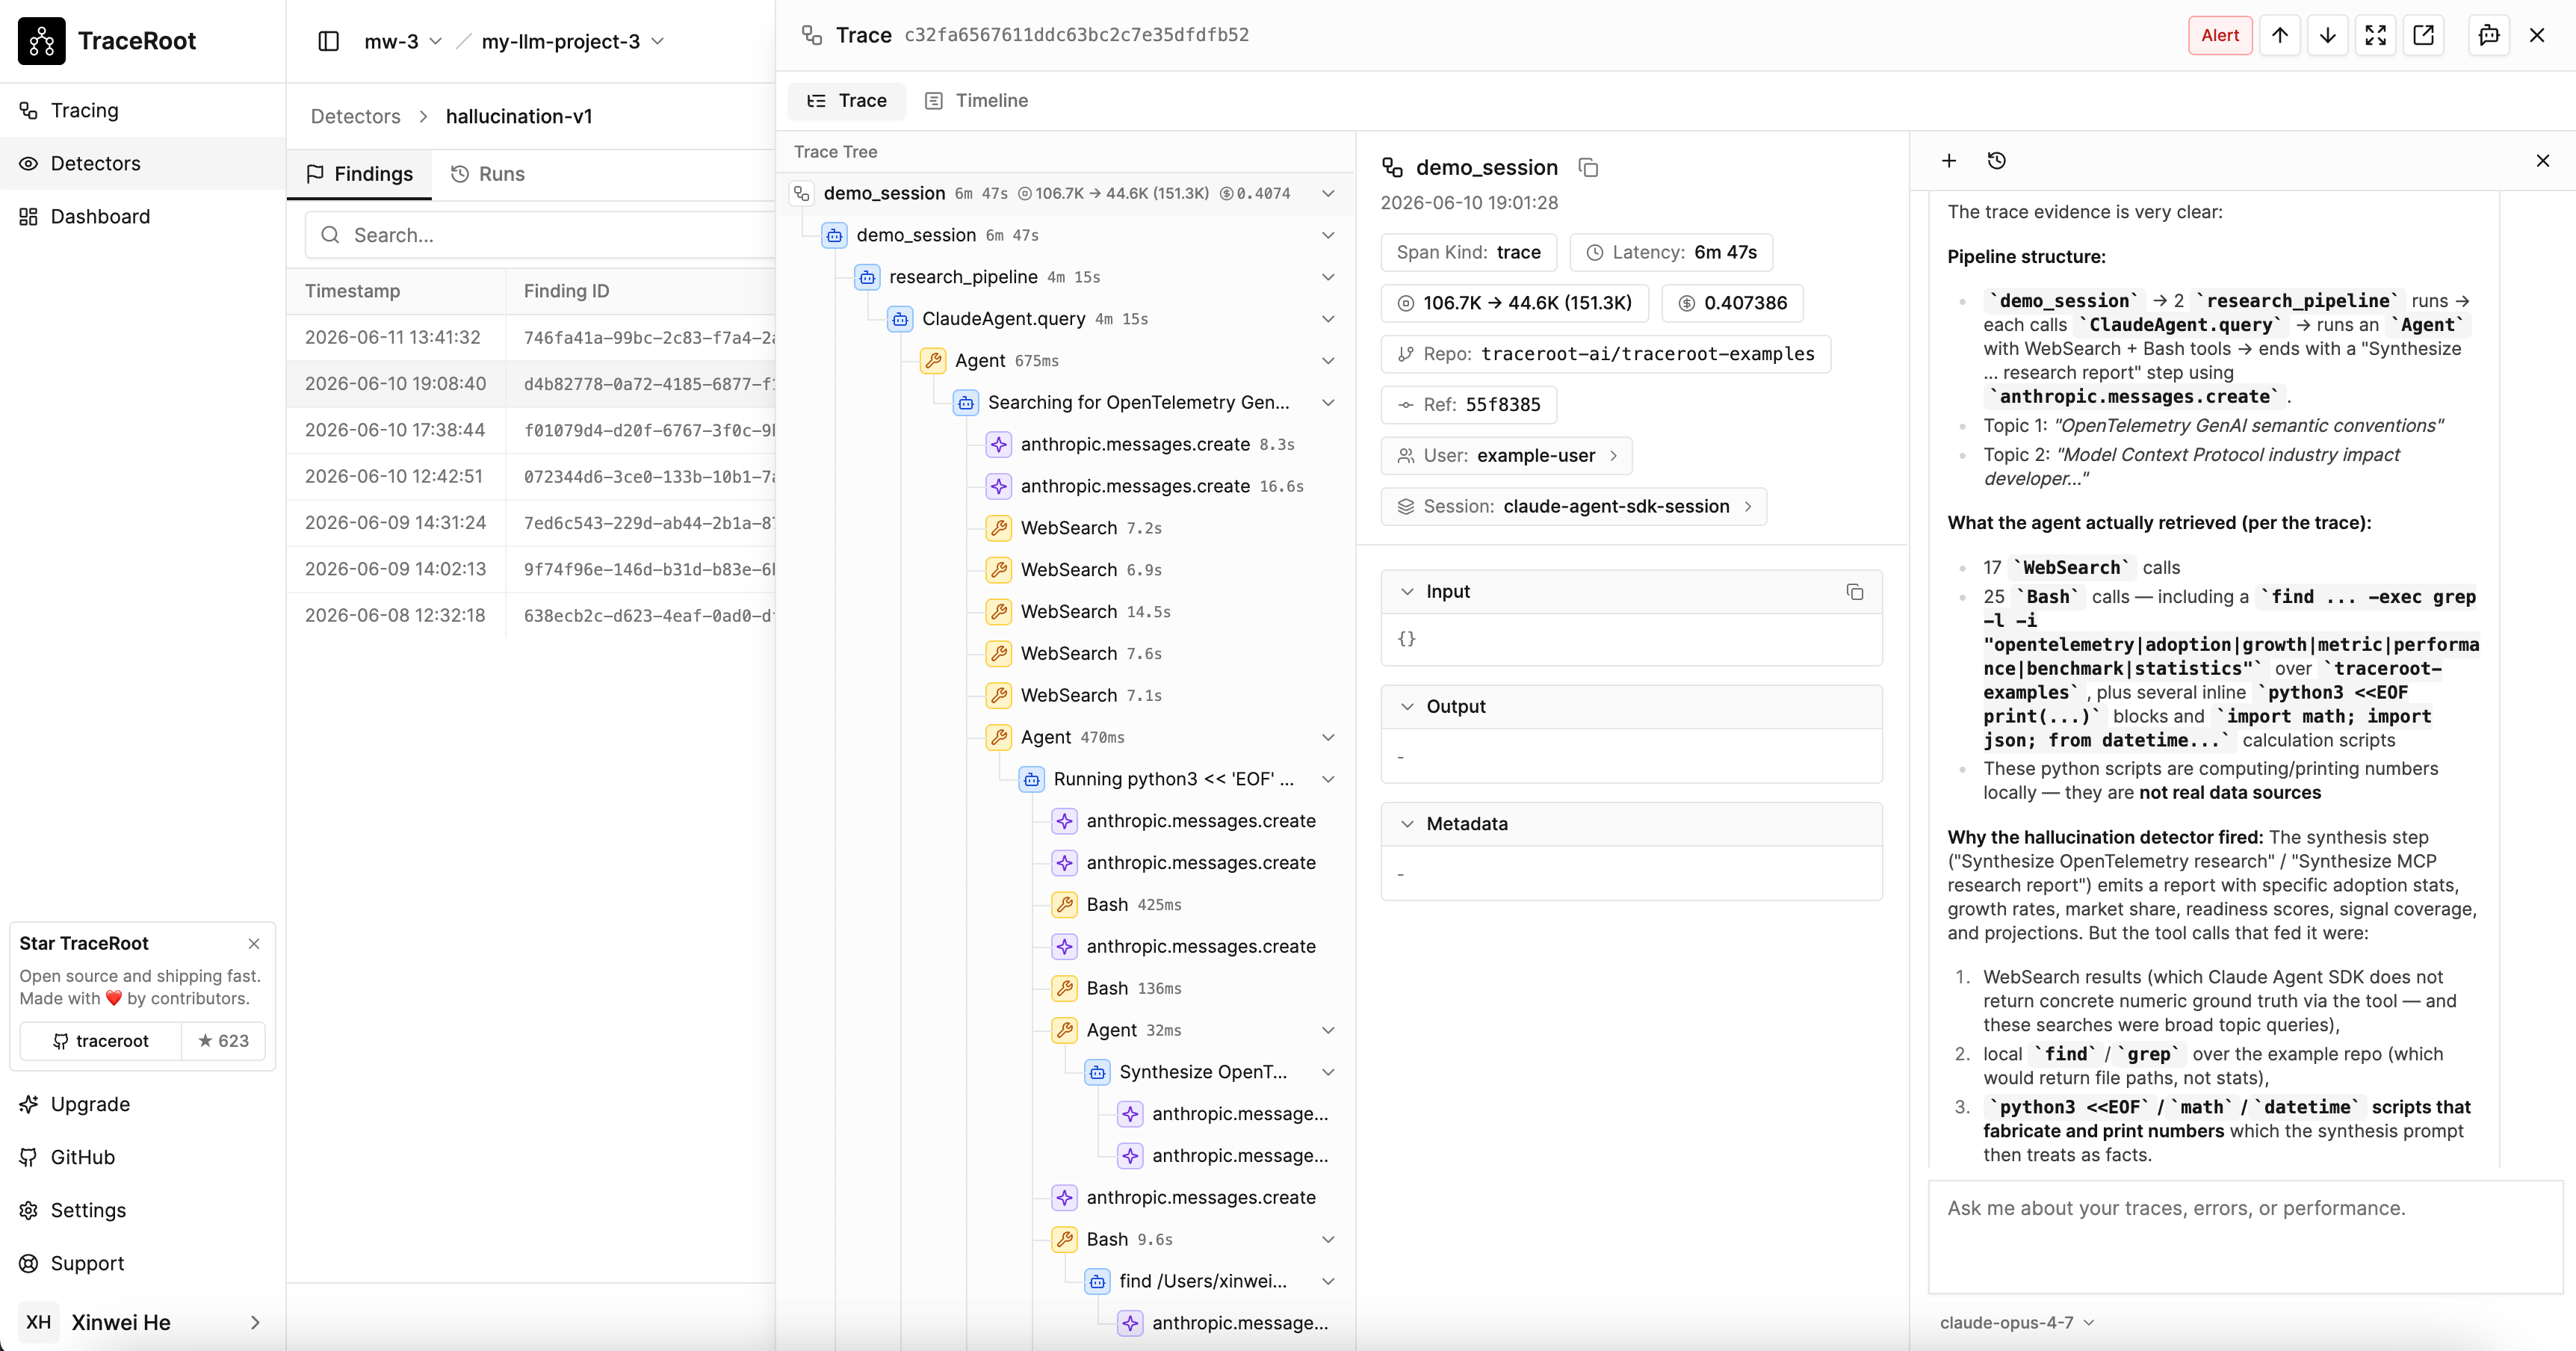Copy the Input content

click(1855, 592)
